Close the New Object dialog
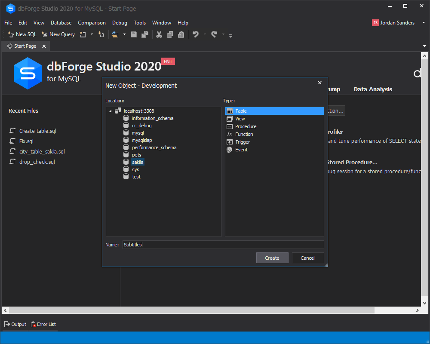Screen dimensions: 430x344 tap(319, 83)
